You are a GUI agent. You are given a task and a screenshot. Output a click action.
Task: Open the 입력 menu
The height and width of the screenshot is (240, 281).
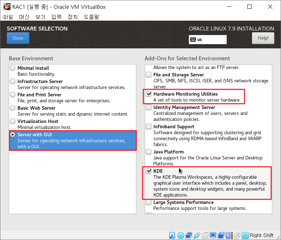[x=56, y=17]
